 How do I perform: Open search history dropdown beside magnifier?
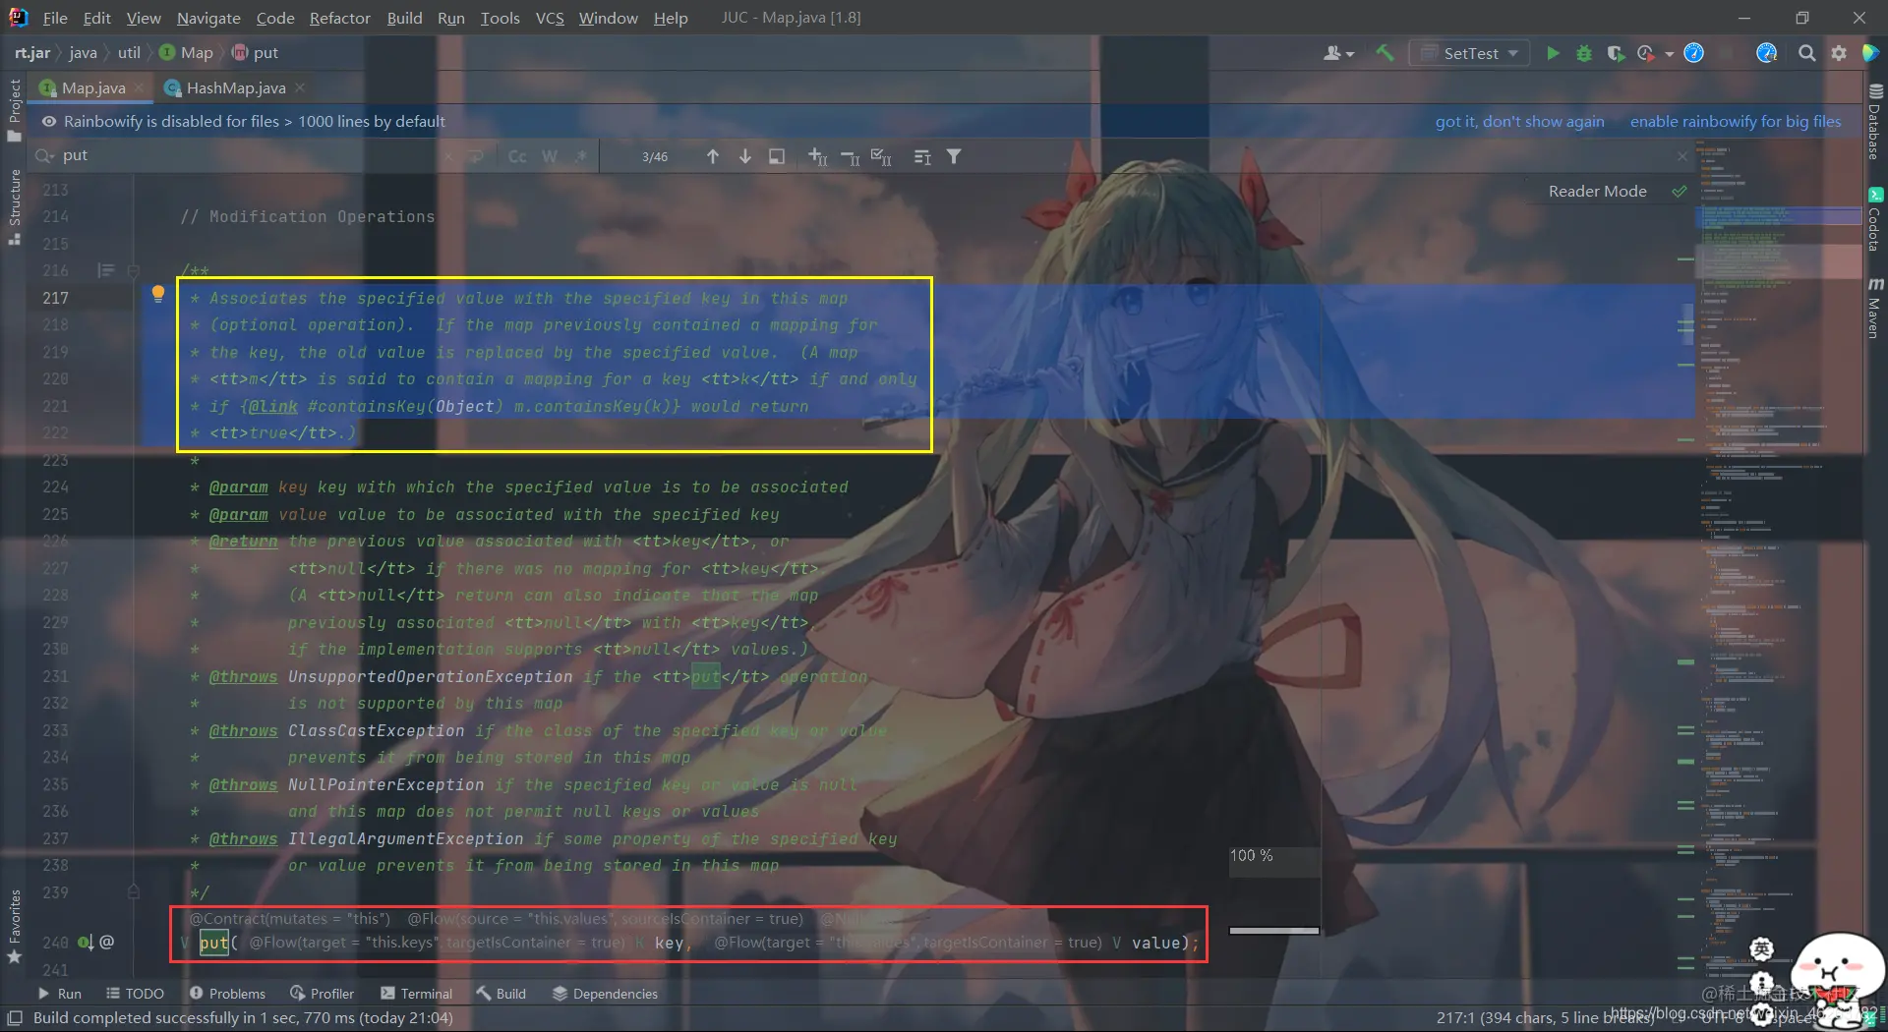click(44, 156)
